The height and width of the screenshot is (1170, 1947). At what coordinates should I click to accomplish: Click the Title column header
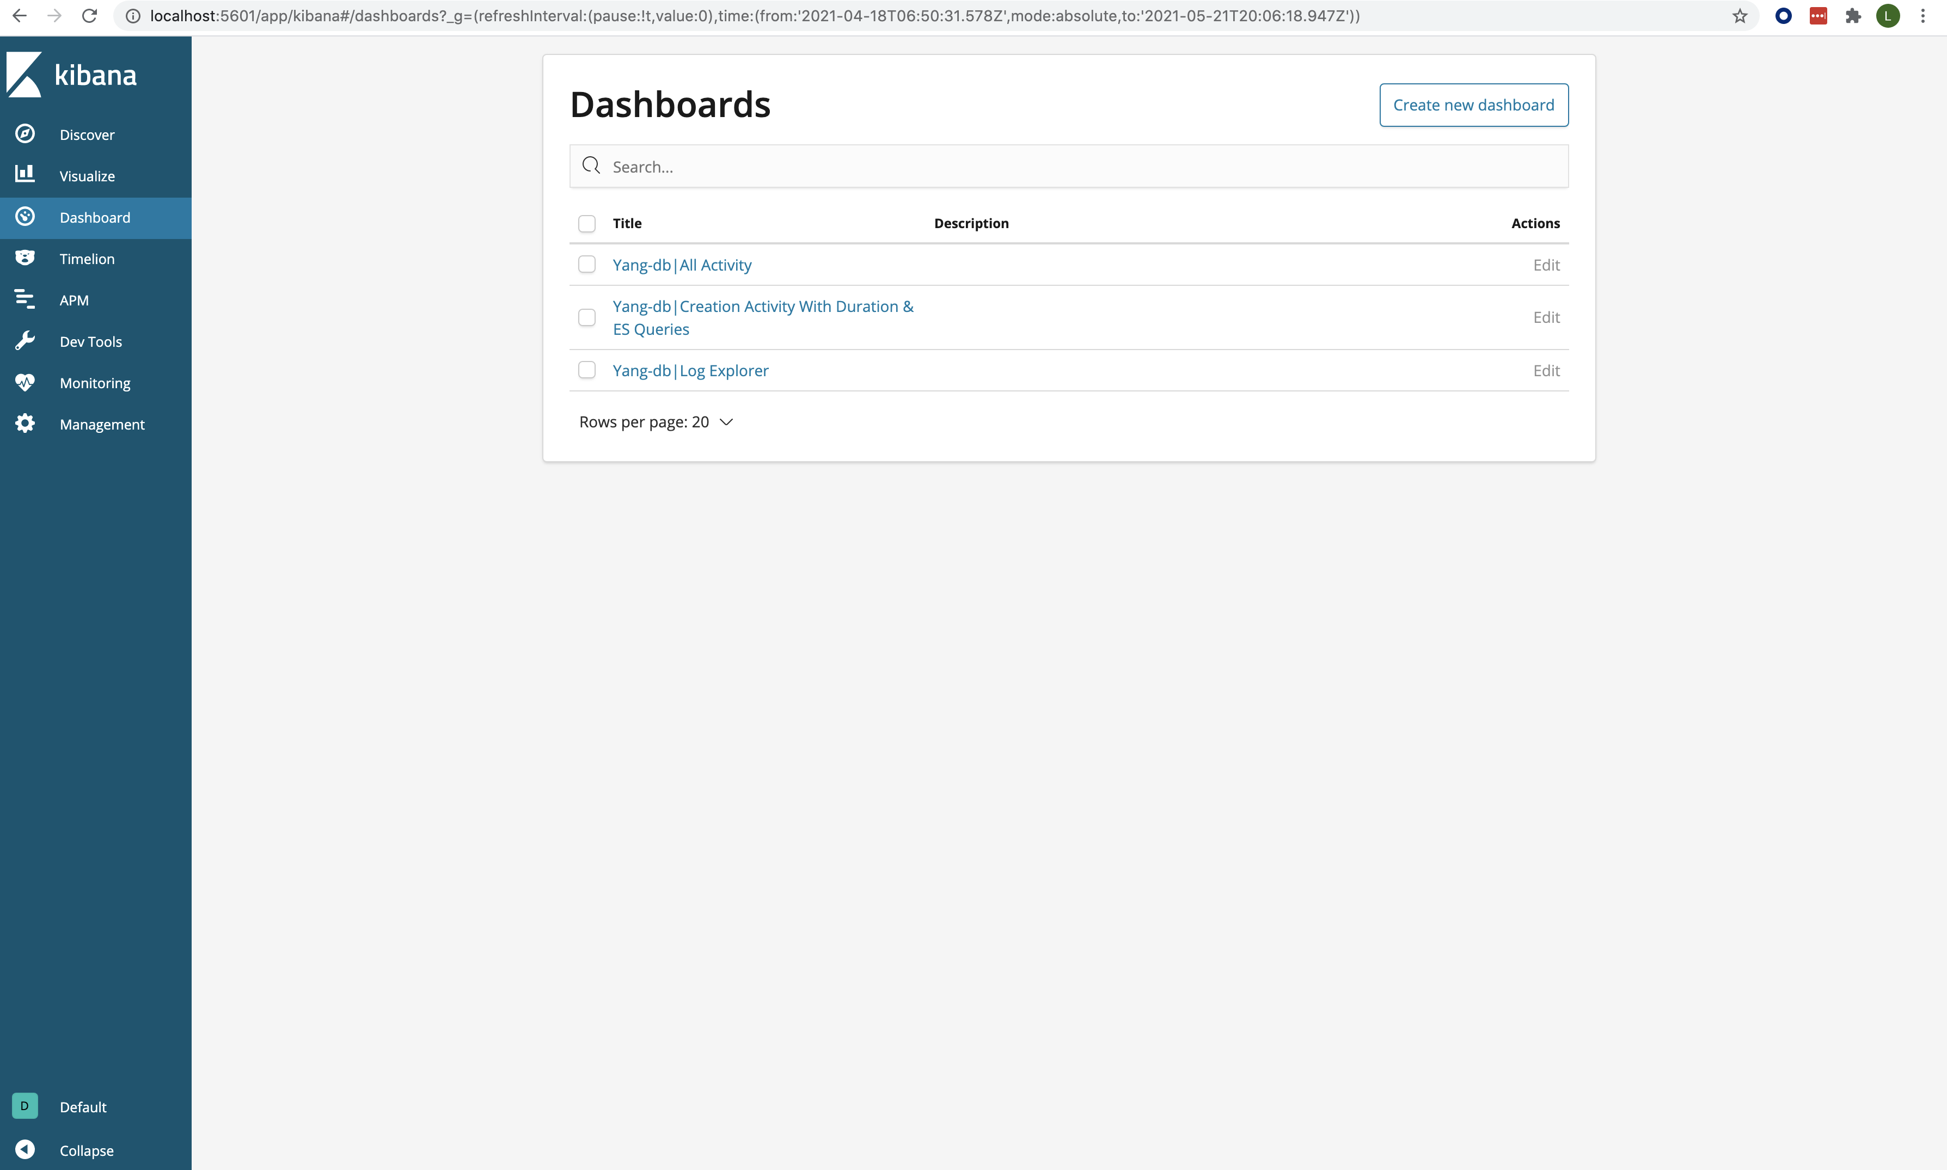click(x=627, y=223)
